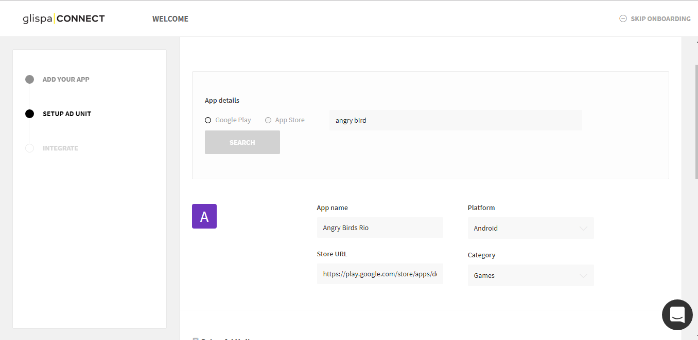698x340 pixels.
Task: Click the Platform dropdown chevron arrow
Action: click(583, 229)
